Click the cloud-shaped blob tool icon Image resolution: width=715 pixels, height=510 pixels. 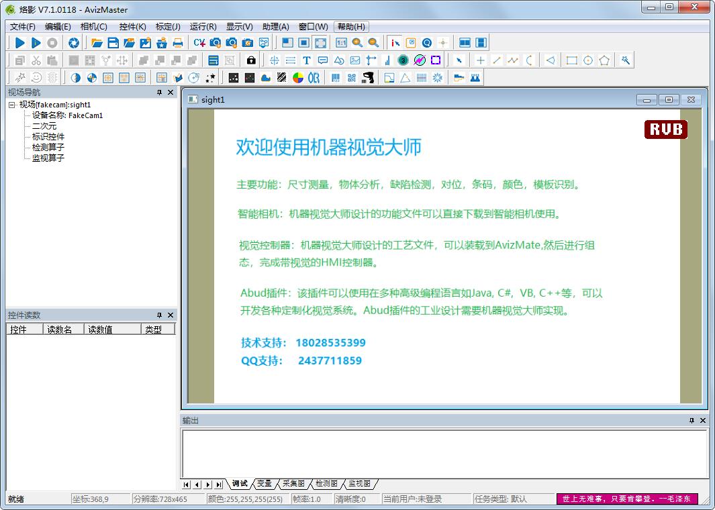pyautogui.click(x=265, y=78)
